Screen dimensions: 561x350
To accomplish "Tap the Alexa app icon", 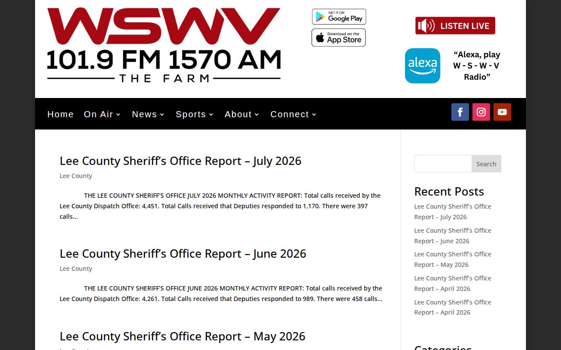I will tap(423, 66).
